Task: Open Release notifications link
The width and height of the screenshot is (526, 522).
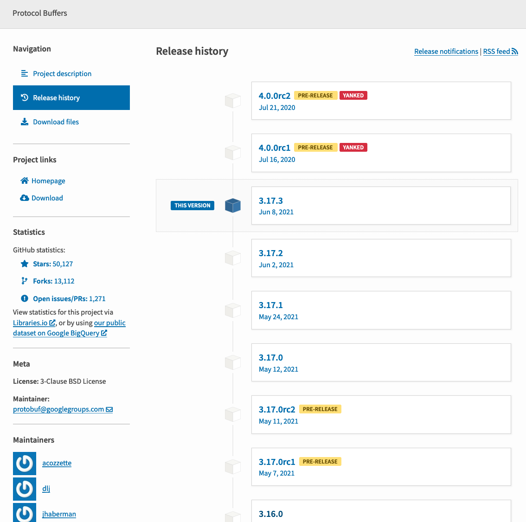Action: pyautogui.click(x=446, y=52)
